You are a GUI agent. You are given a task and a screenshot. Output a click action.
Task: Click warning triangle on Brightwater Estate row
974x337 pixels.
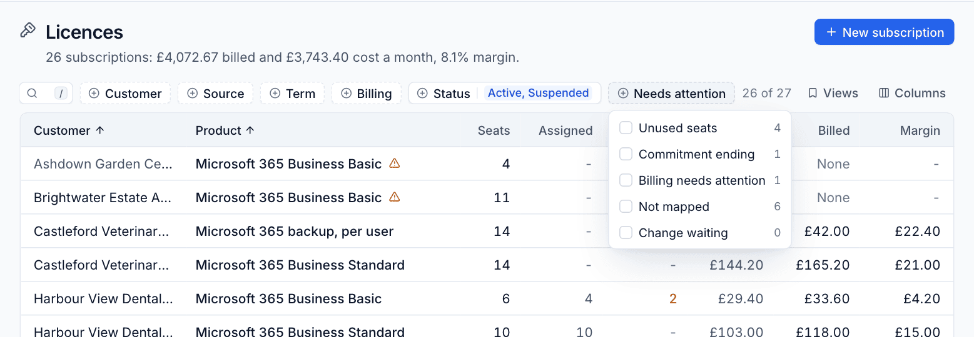coord(394,197)
